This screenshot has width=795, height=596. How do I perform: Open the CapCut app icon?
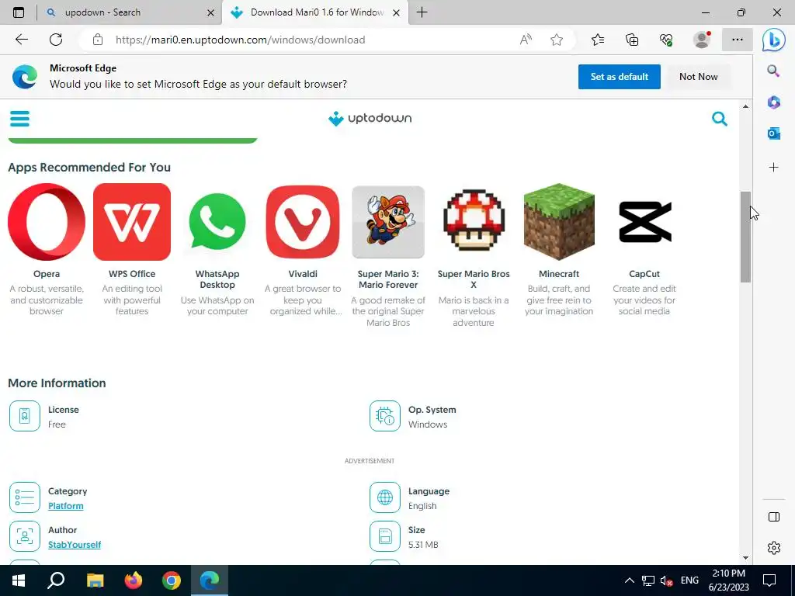(645, 221)
